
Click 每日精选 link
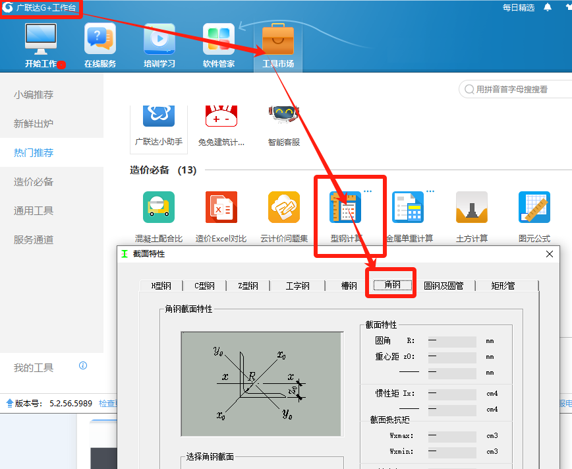pos(519,8)
